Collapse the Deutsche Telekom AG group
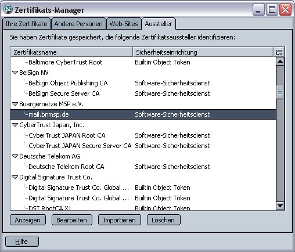Viewport: 295px width, 252px height. [15, 156]
